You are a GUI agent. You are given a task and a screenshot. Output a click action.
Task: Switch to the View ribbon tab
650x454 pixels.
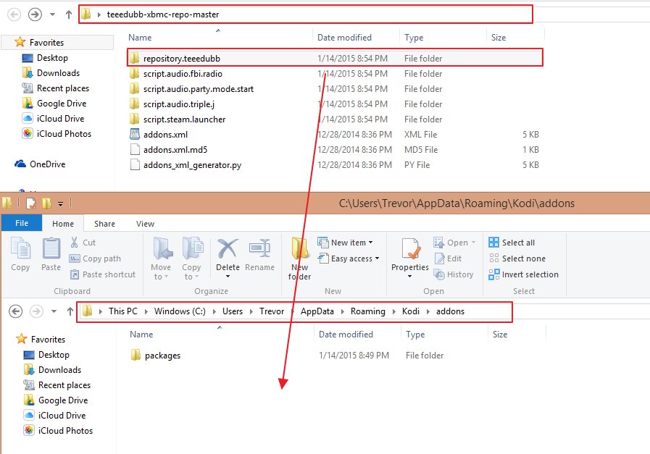click(145, 224)
